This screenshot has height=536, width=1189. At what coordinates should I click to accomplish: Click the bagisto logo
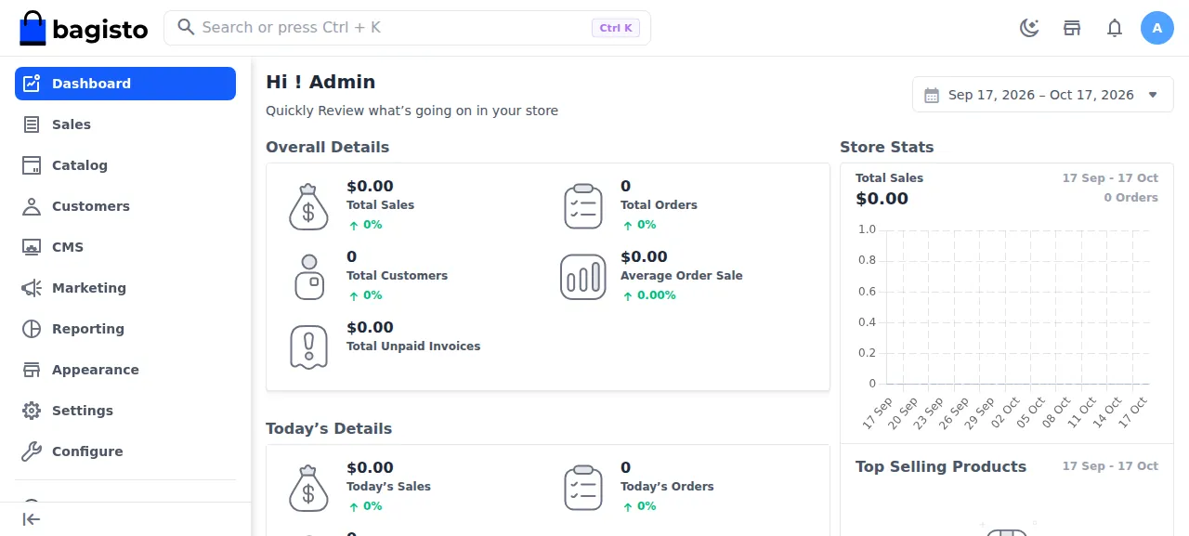pyautogui.click(x=84, y=28)
